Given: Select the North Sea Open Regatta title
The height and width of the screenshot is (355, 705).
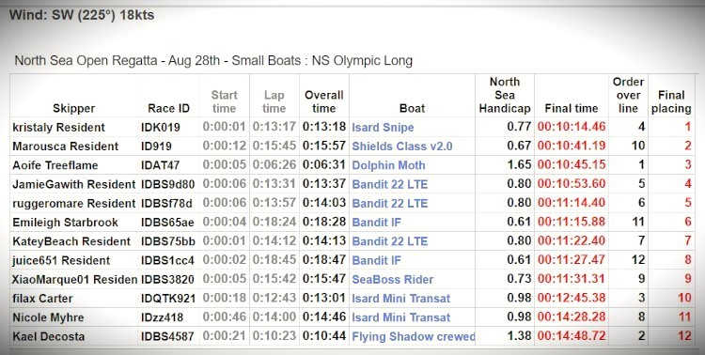Looking at the screenshot, I should click(213, 61).
